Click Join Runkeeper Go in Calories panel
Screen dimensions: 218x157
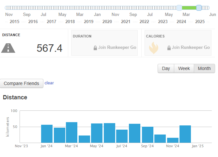coord(191,48)
